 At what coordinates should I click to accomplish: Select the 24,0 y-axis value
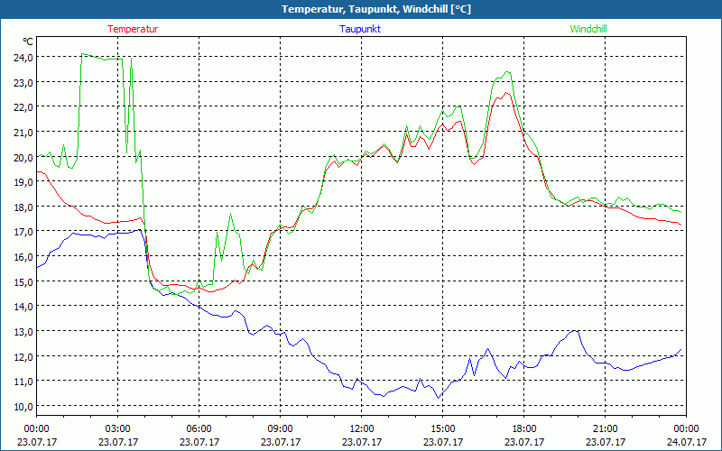click(23, 58)
